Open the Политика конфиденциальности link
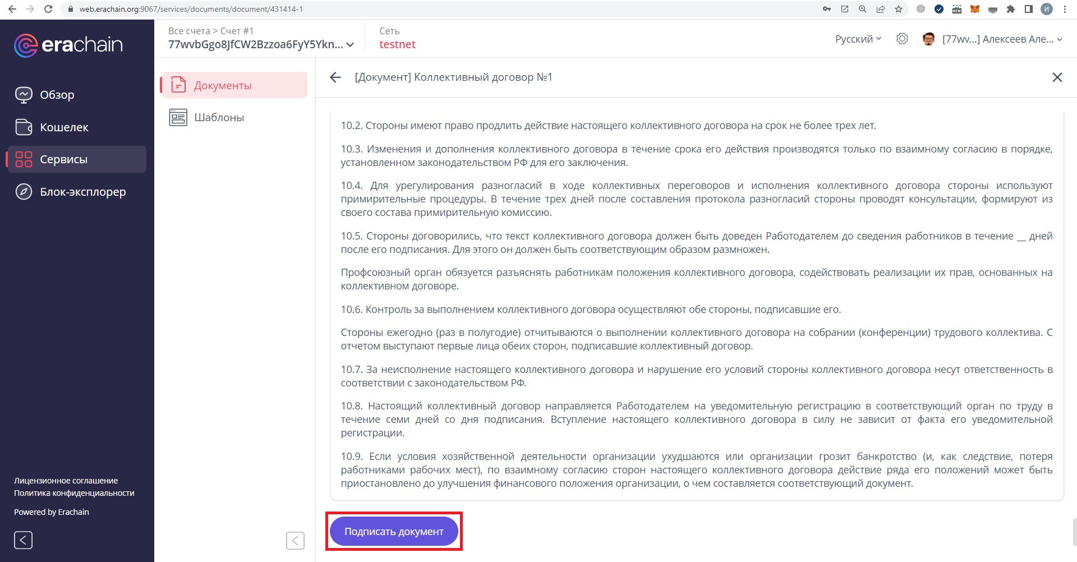Screen dimensions: 1077x562 73,493
